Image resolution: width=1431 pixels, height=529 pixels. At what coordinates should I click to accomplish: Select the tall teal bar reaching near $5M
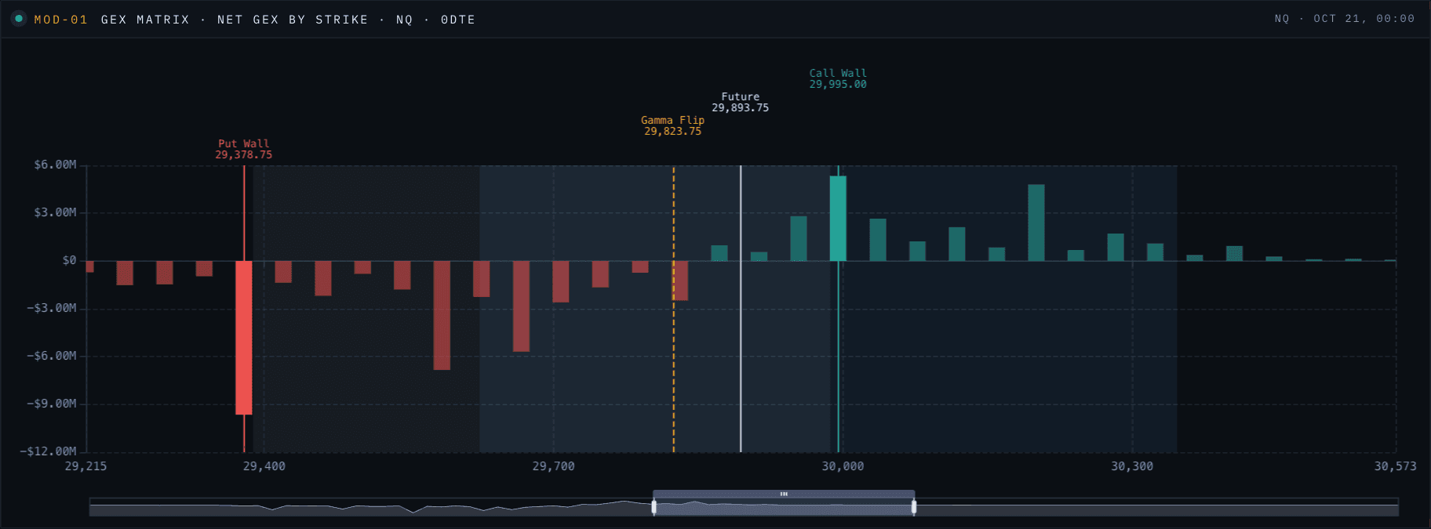[1036, 223]
